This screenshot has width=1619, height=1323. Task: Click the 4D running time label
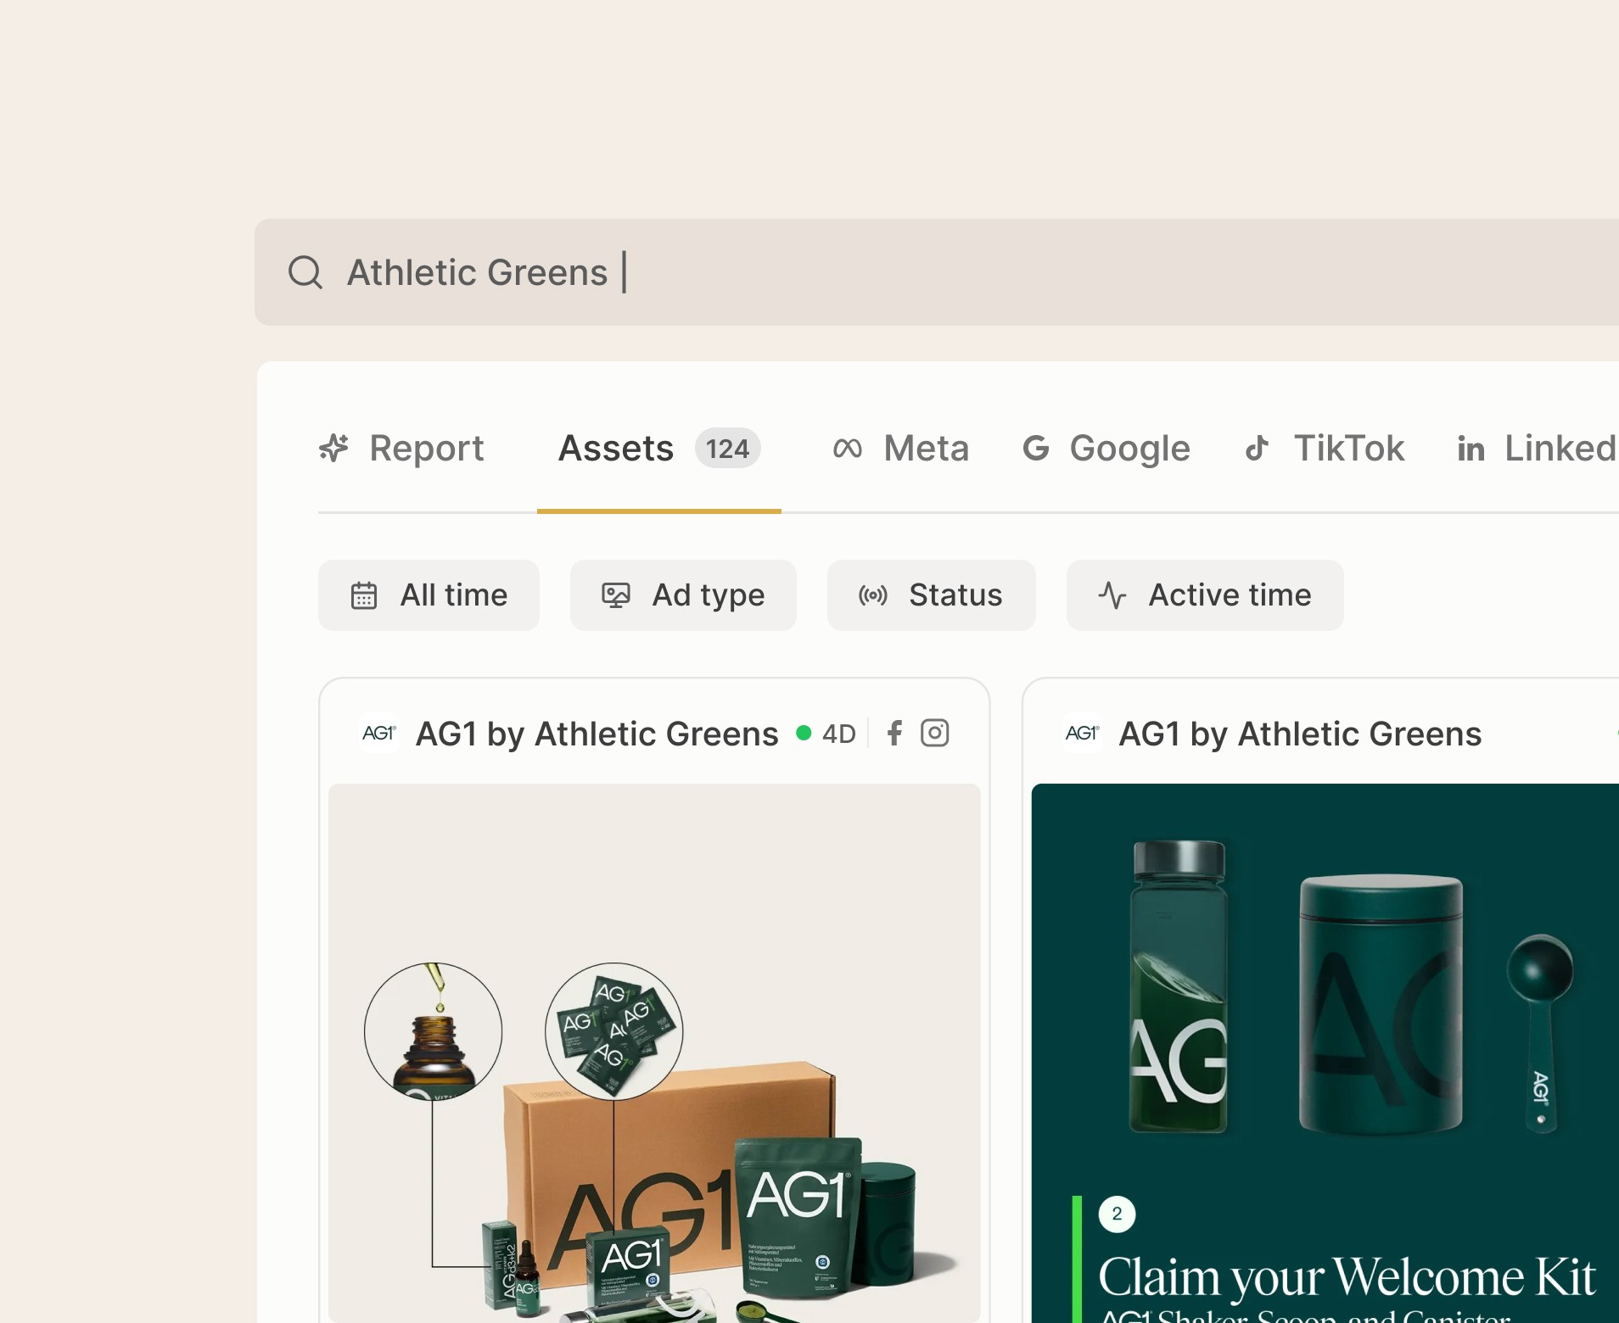pyautogui.click(x=839, y=734)
